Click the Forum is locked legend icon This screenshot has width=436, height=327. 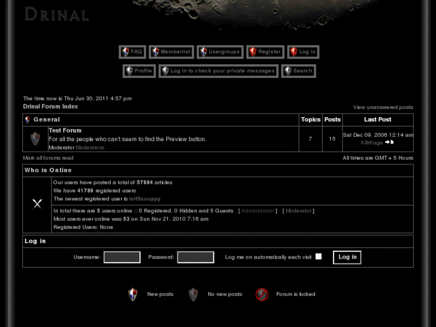coord(261,295)
